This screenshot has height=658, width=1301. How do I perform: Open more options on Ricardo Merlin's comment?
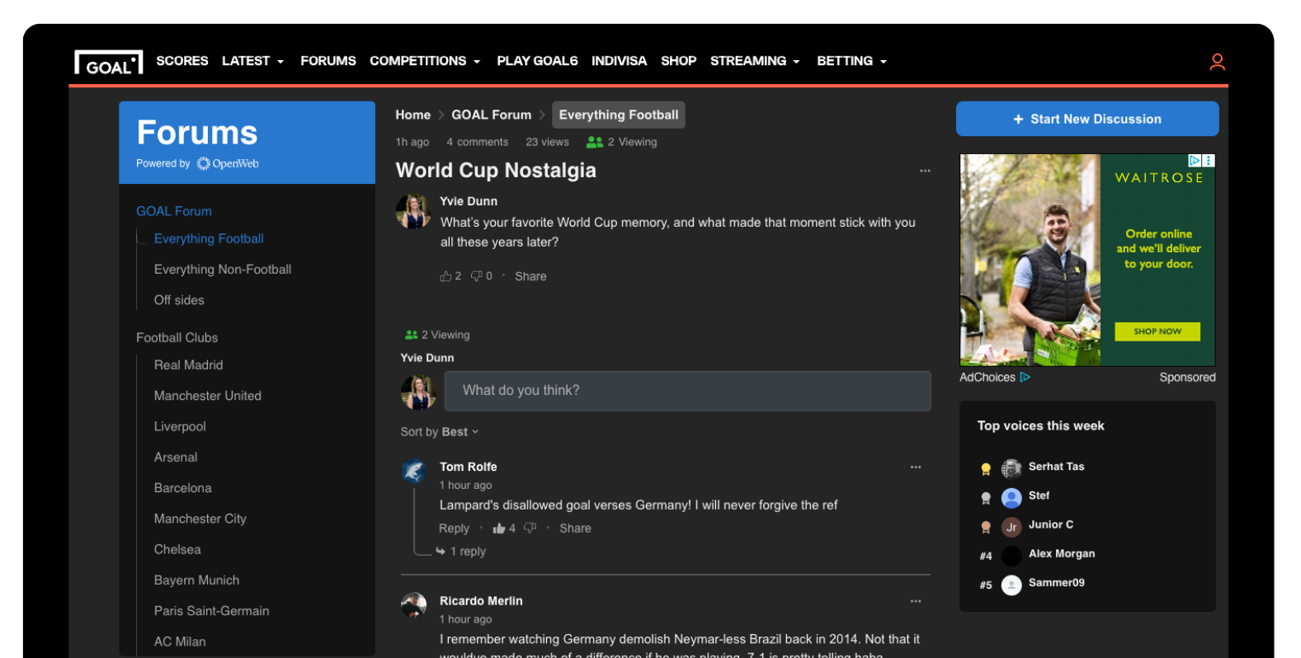point(915,601)
